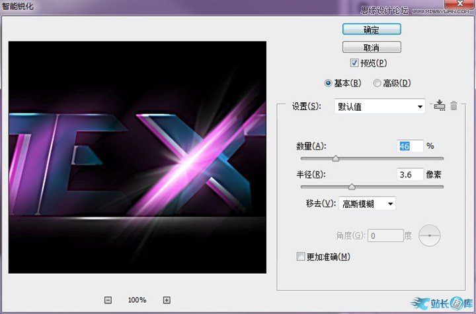This screenshot has height=314, width=476.
Task: Click the trash icon to delete preset
Action: coord(454,106)
